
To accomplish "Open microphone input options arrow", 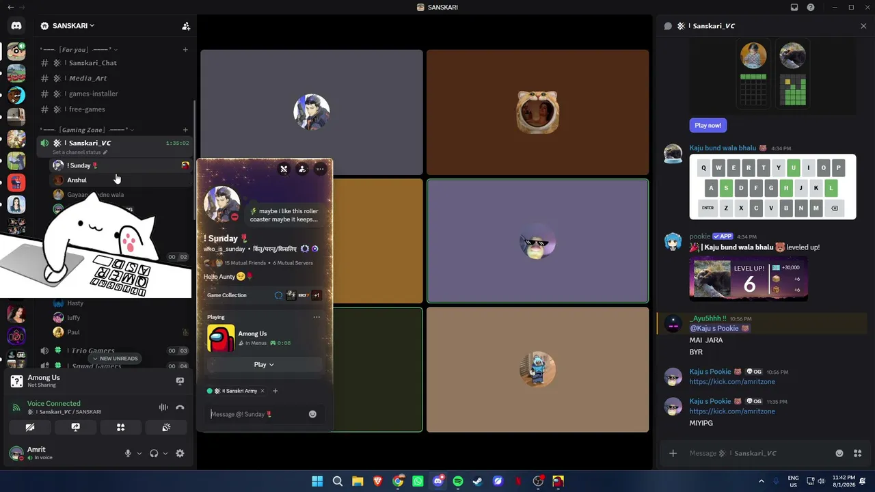I will point(139,453).
